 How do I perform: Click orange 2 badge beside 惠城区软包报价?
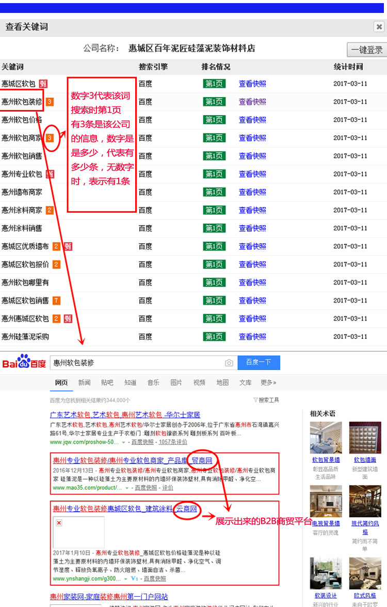tap(56, 264)
